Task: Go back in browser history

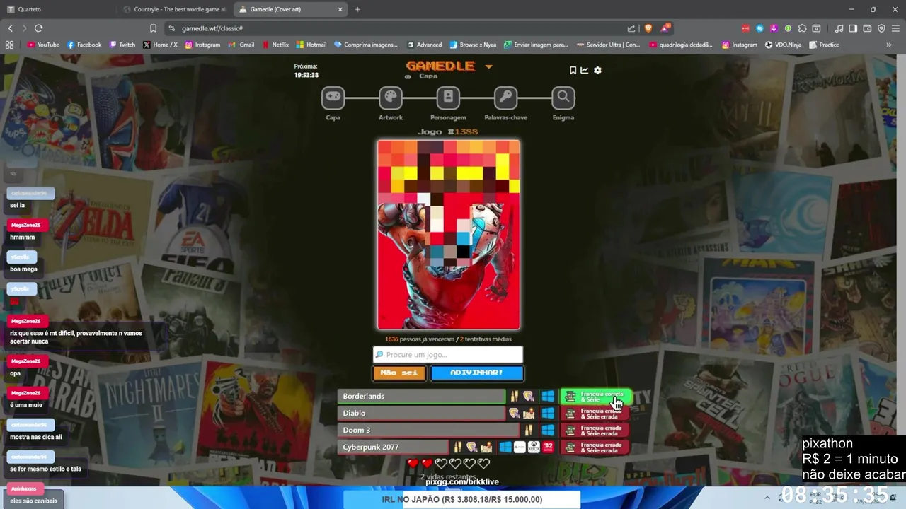Action: 10,28
